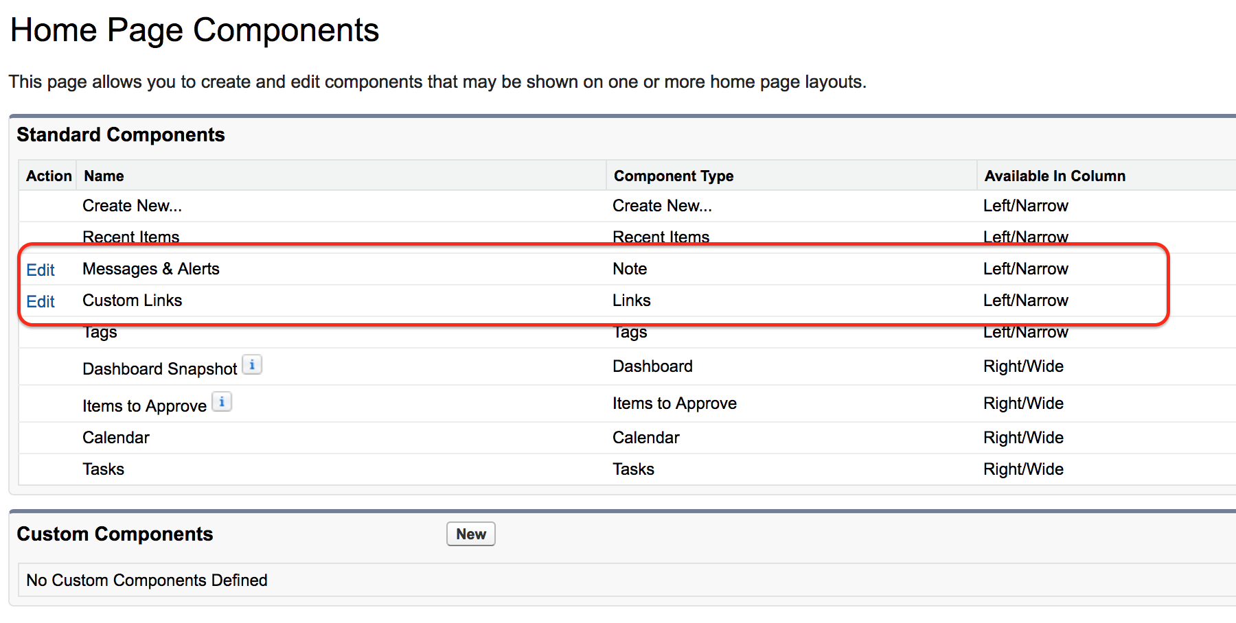Click Right/Wide in the Tasks row
This screenshot has height=623, width=1236.
click(x=1023, y=469)
